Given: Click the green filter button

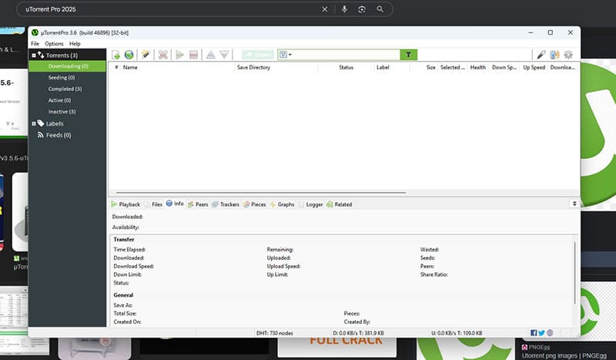Looking at the screenshot, I should click(409, 55).
